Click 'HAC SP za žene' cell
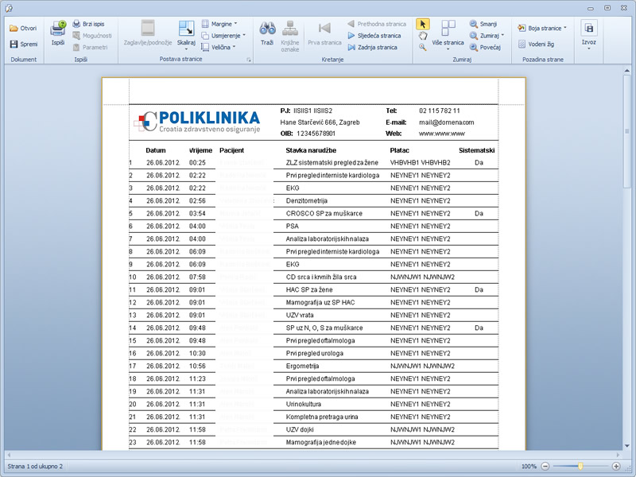 pos(309,289)
